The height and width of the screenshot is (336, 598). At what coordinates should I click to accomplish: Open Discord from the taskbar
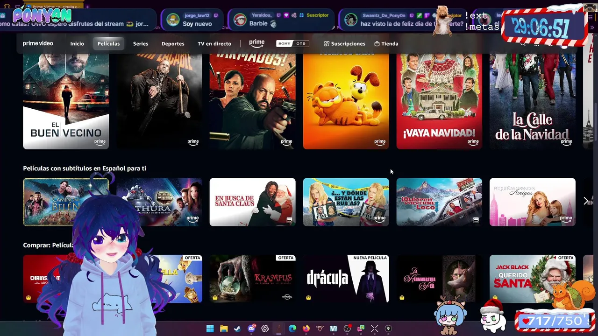pyautogui.click(x=251, y=329)
